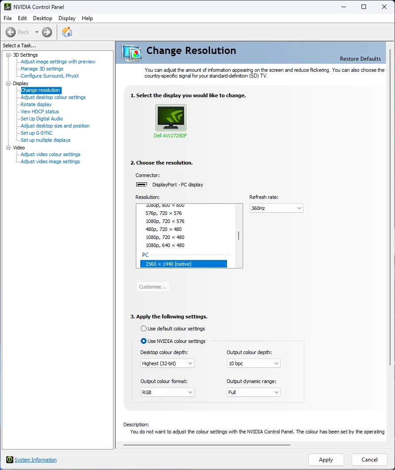395x470 pixels.
Task: Open the Help menu
Action: (87, 18)
